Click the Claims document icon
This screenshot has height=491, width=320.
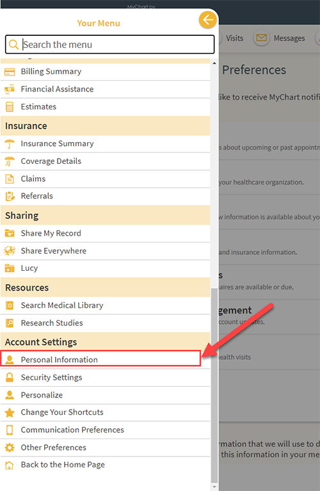coord(10,179)
